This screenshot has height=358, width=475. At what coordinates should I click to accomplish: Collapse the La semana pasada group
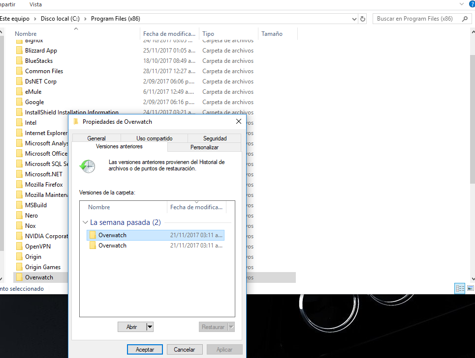85,222
